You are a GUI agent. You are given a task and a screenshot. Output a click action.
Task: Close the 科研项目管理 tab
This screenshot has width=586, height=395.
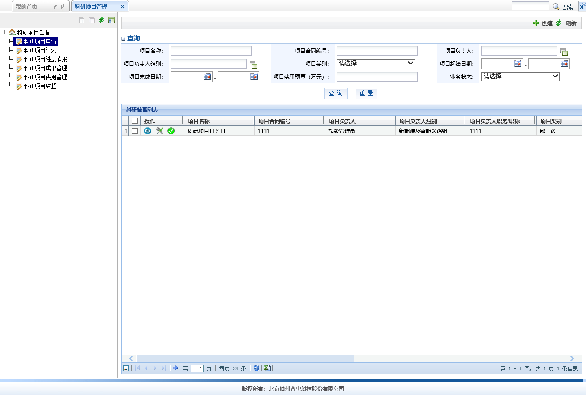pos(122,7)
